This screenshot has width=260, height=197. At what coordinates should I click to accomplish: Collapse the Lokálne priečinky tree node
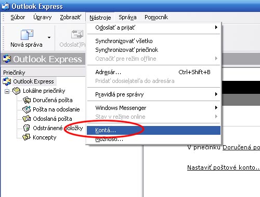[7, 91]
